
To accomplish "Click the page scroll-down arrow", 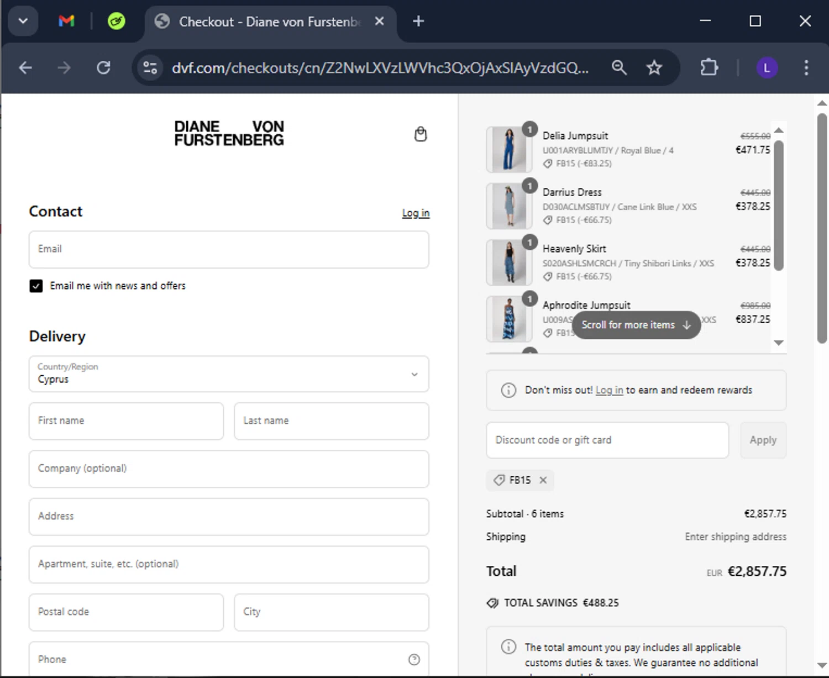I will (x=822, y=666).
